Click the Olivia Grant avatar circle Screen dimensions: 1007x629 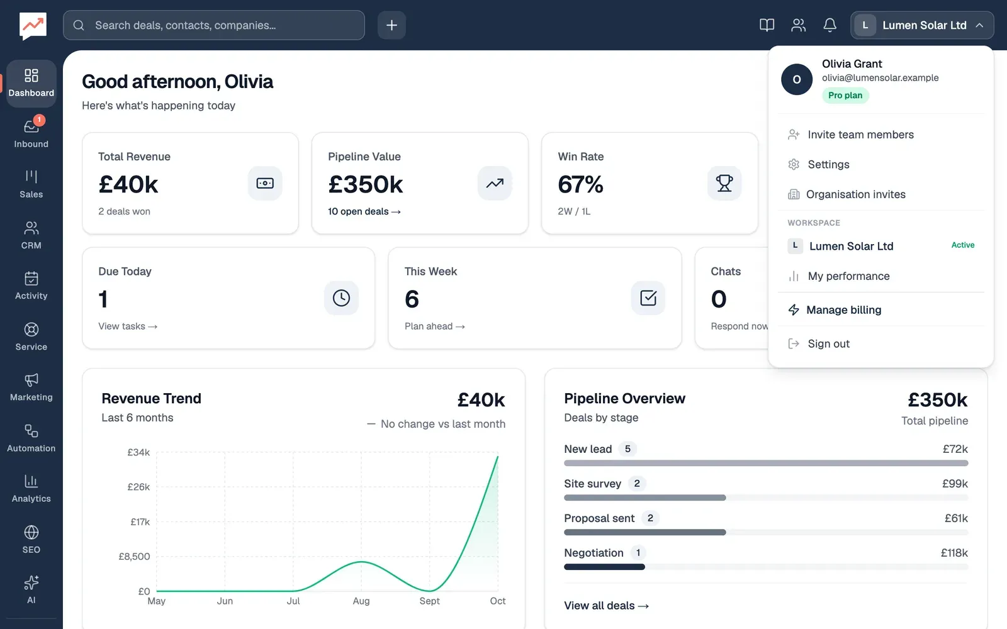(797, 79)
